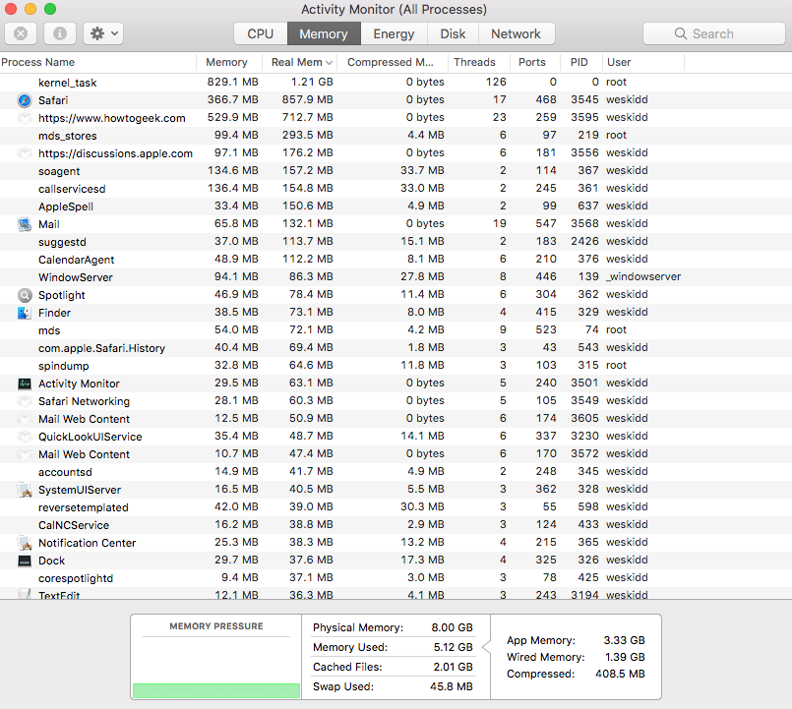
Task: Select the mds process row
Action: [396, 329]
